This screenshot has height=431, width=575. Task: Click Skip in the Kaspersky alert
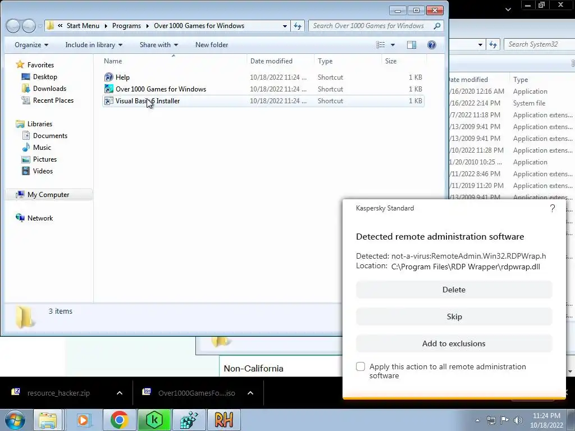click(x=454, y=317)
